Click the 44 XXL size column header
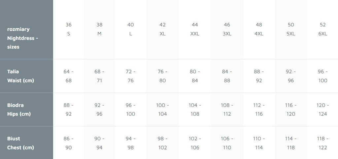Screen dimensions: 338x159 195,29
